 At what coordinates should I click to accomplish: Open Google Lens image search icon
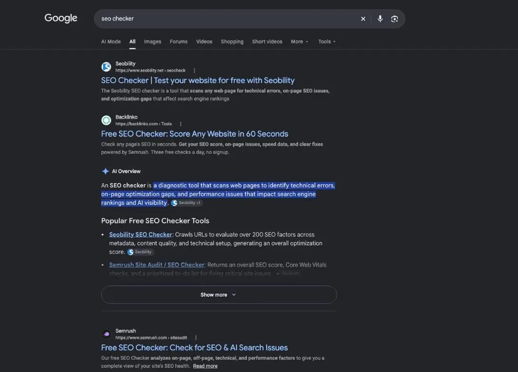point(395,19)
